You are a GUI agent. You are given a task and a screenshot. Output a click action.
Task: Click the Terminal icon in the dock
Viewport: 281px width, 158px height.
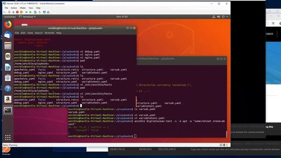coord(8,110)
